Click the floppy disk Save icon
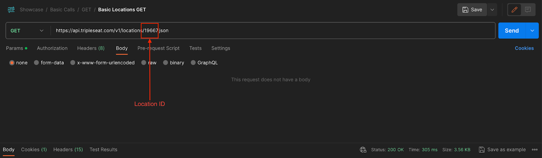The width and height of the screenshot is (542, 158). [x=465, y=10]
